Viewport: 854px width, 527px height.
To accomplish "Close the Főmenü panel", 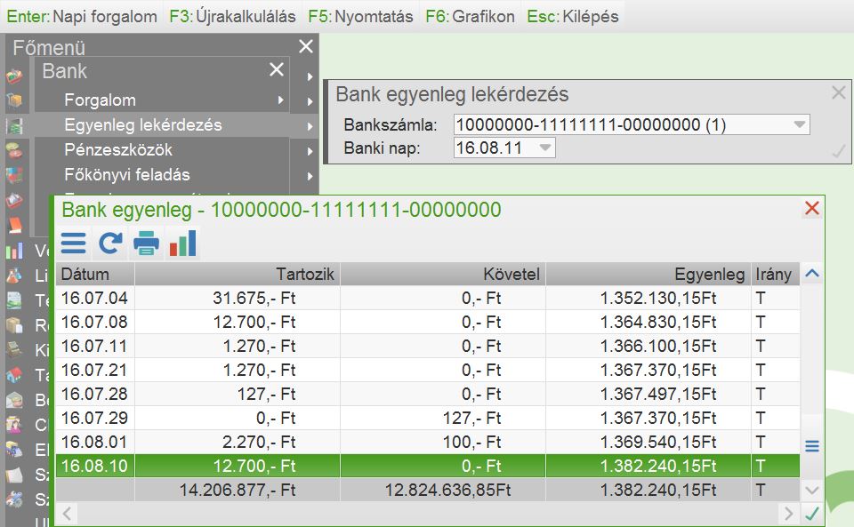I will (x=306, y=46).
